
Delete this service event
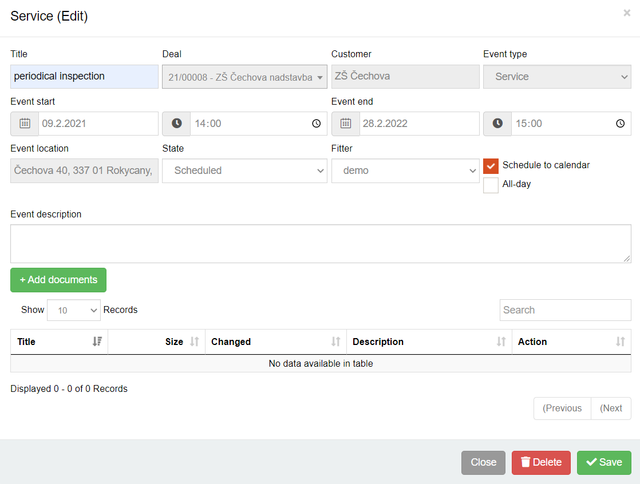[x=541, y=462]
